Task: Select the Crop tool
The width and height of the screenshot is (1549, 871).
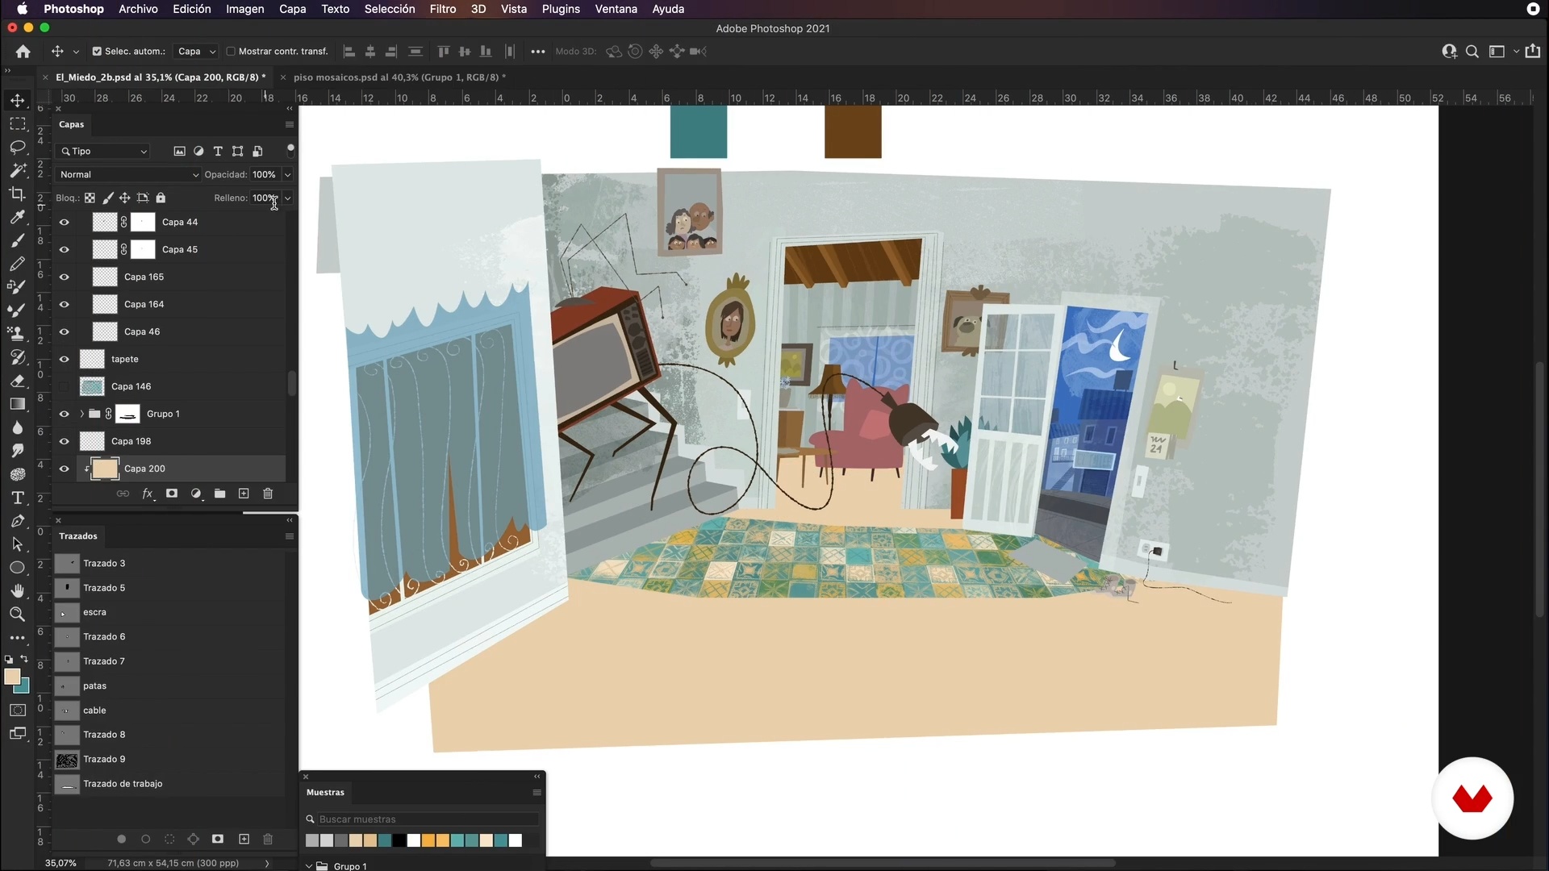Action: (17, 194)
